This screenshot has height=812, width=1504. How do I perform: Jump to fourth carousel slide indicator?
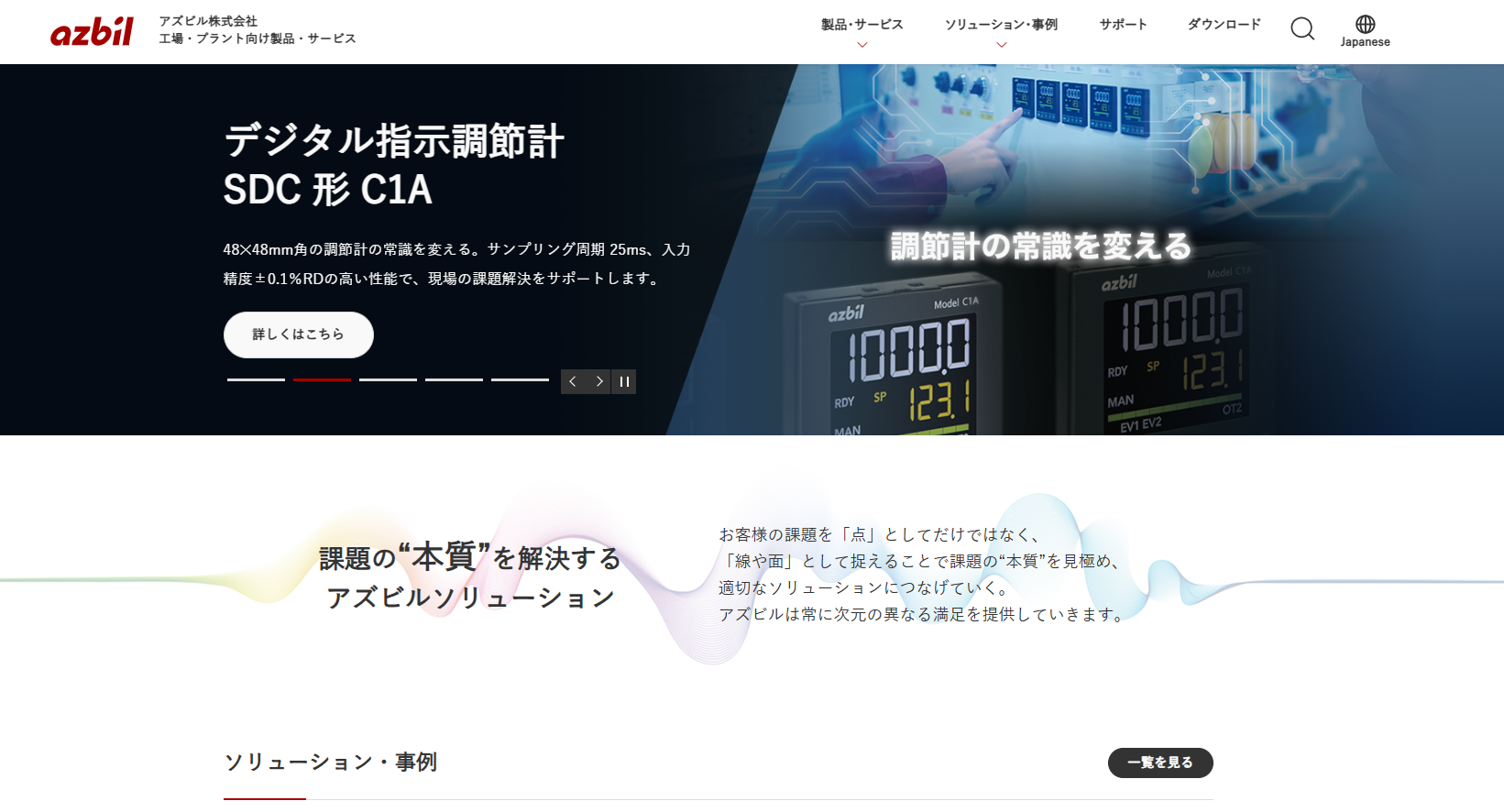tap(454, 379)
